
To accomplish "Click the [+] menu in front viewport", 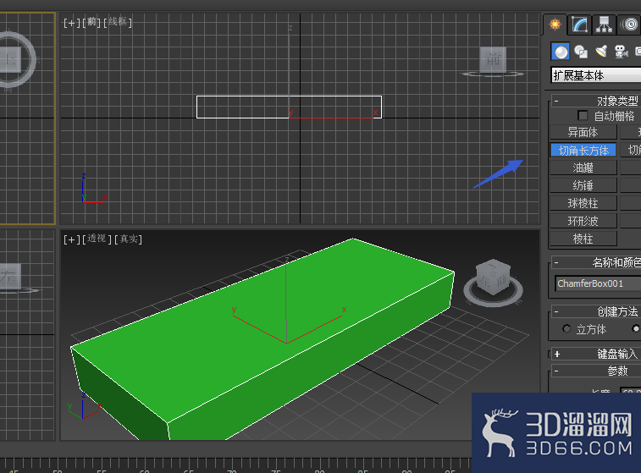I will click(x=71, y=23).
